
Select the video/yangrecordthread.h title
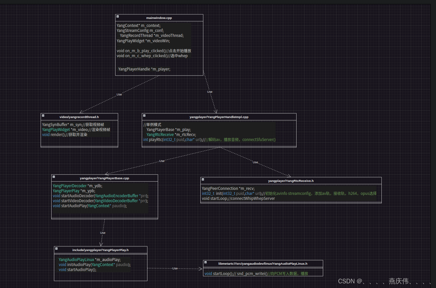79,117
